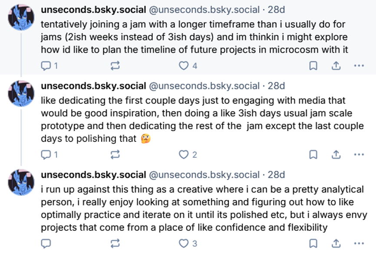Screen dimensions: 376x255
Task: Share the post with 2 likes
Action: [336, 154]
